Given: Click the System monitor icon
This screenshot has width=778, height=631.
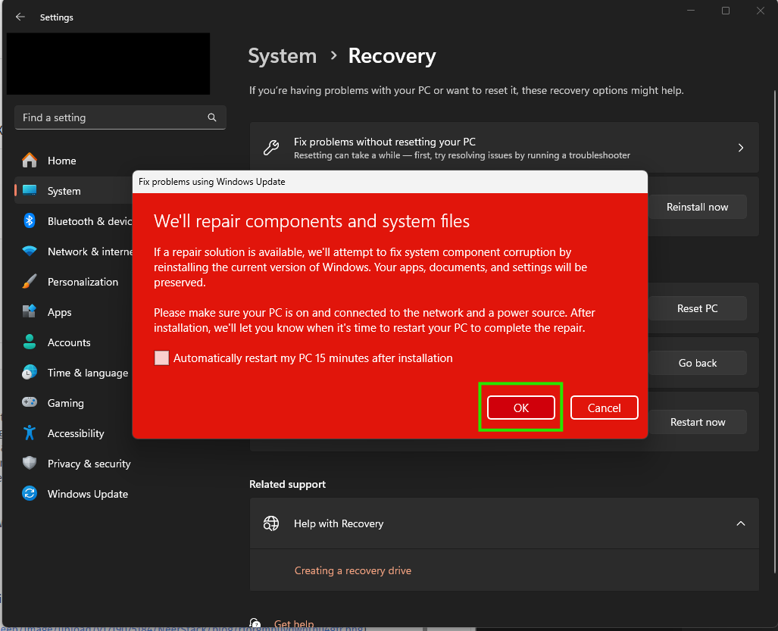Looking at the screenshot, I should coord(30,190).
